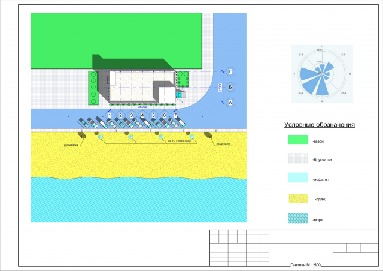Click axis marker circle numbered 7
383x271 pixels.
pos(175,115)
